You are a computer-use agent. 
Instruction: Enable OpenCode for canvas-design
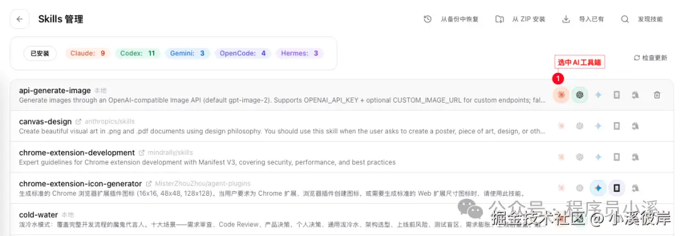[x=616, y=126]
